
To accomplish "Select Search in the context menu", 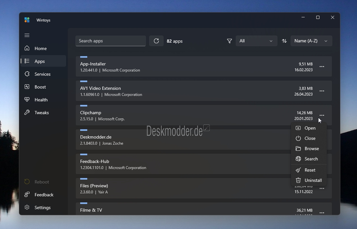I will pos(309,159).
